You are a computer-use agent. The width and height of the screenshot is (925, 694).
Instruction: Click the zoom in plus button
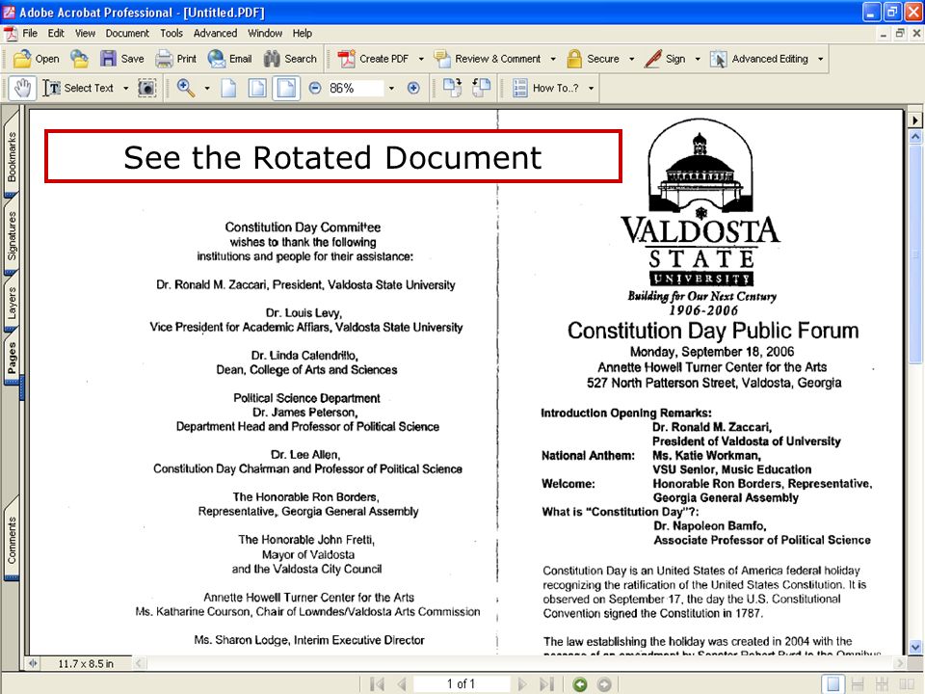coord(413,88)
